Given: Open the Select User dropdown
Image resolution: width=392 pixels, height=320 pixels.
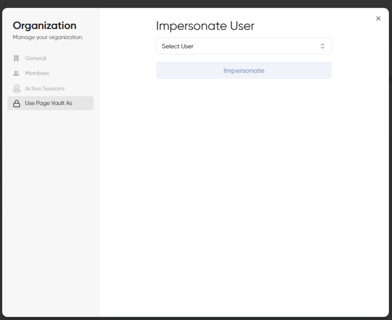Looking at the screenshot, I should (x=244, y=46).
